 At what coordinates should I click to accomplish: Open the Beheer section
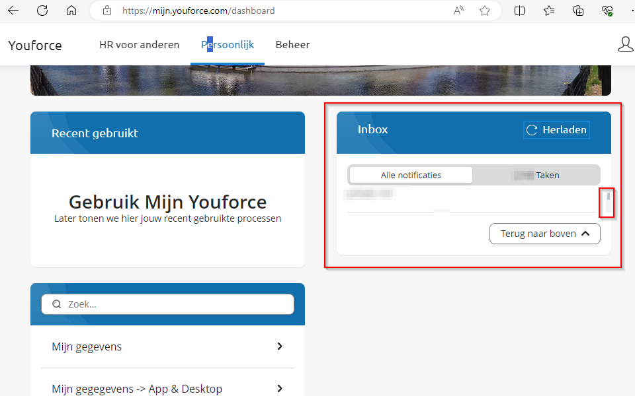(292, 44)
